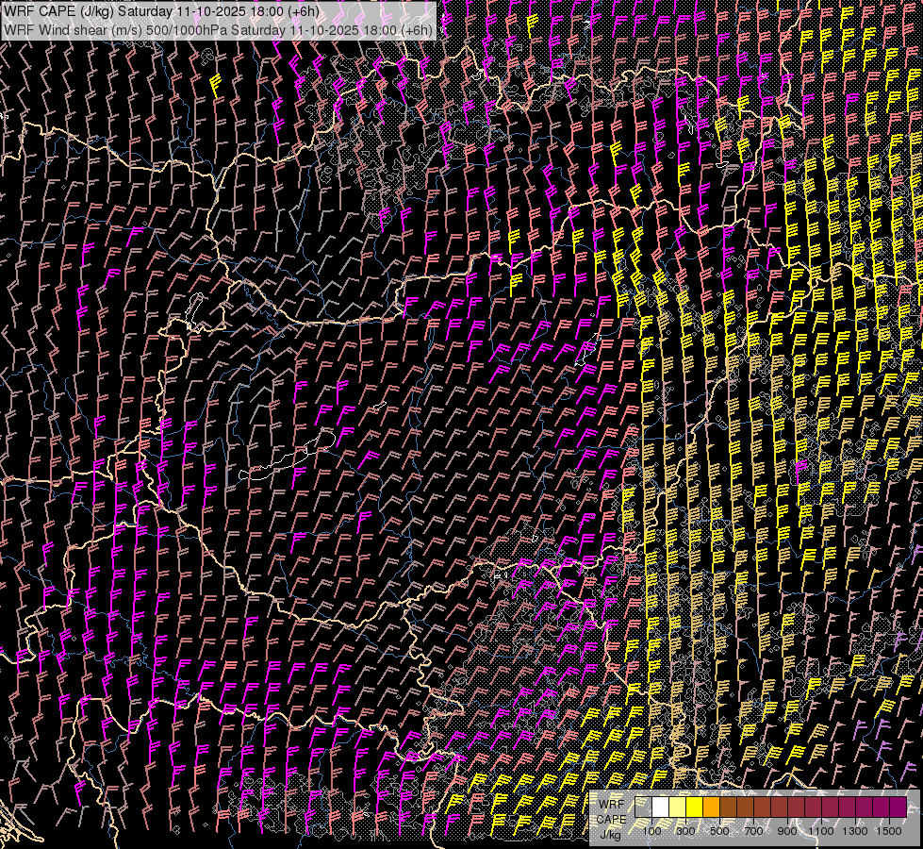Pick the bright yellow CAPE legend swatch
The image size is (923, 849).
point(694,807)
